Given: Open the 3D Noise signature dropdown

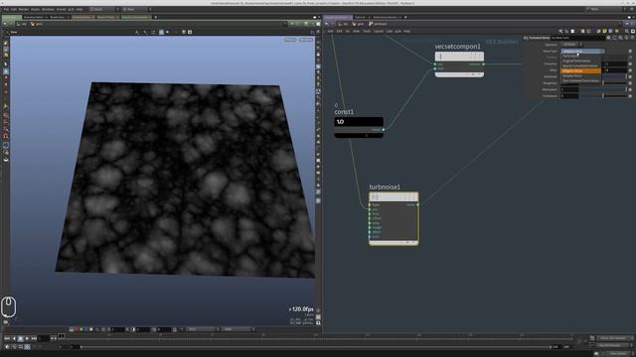Looking at the screenshot, I should (572, 45).
